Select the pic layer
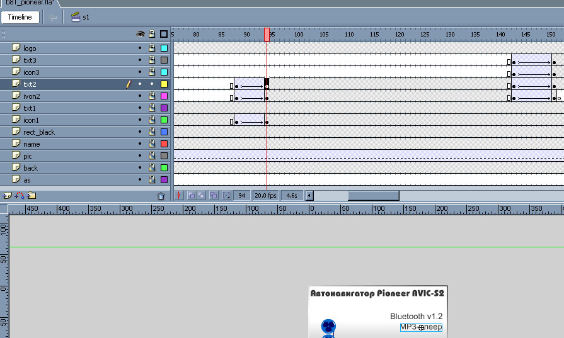 point(85,156)
